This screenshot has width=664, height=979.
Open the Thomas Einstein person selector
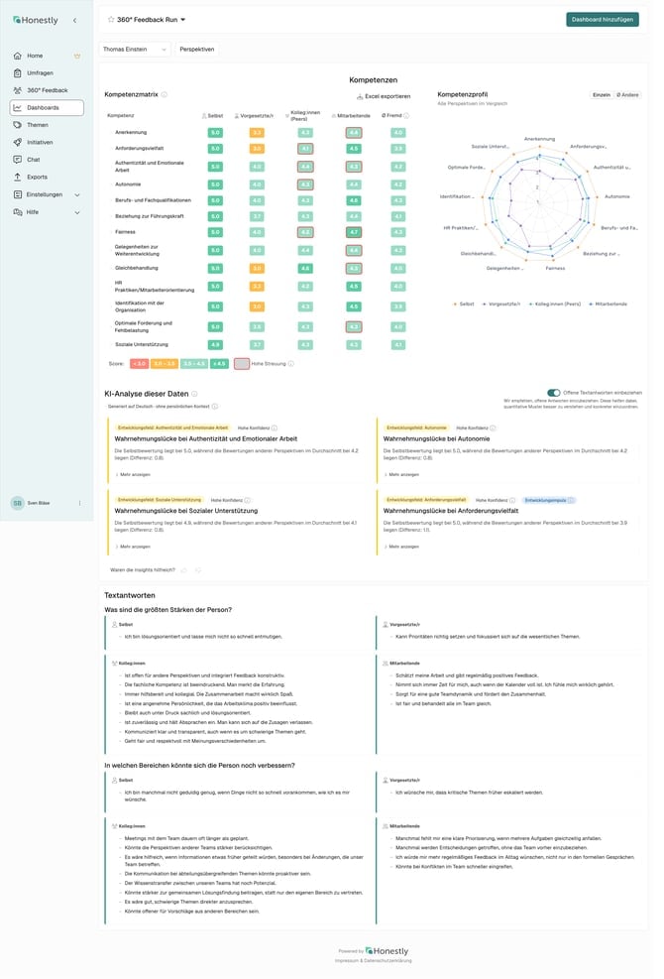[135, 50]
